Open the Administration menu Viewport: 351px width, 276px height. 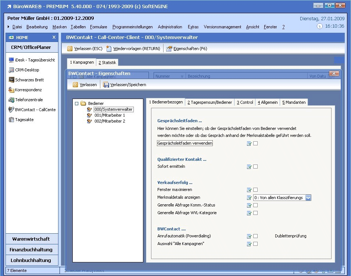pos(170,27)
